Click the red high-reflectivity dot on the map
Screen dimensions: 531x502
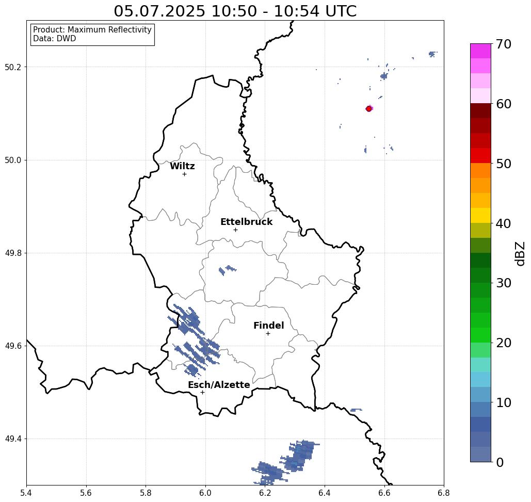point(369,109)
